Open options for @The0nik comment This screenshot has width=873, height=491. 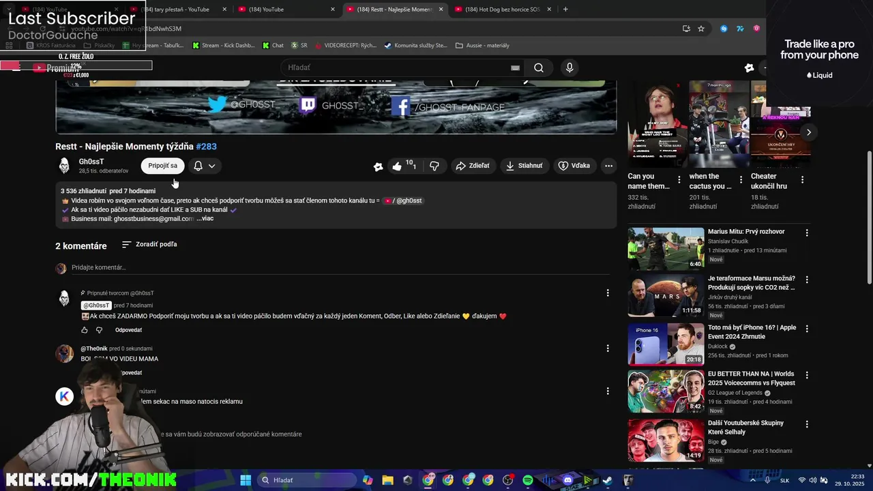click(608, 348)
